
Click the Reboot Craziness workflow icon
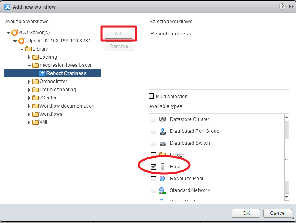(42, 73)
